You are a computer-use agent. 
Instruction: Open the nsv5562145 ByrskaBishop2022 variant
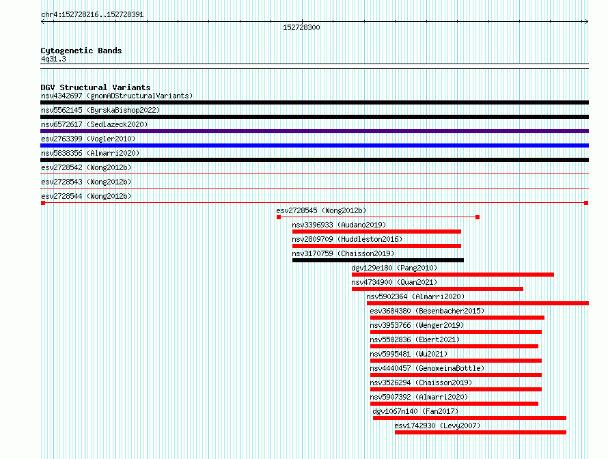coord(100,110)
